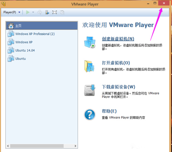Click the Ubuntu 14.04 VM icon
172x152 pixels.
[11, 50]
